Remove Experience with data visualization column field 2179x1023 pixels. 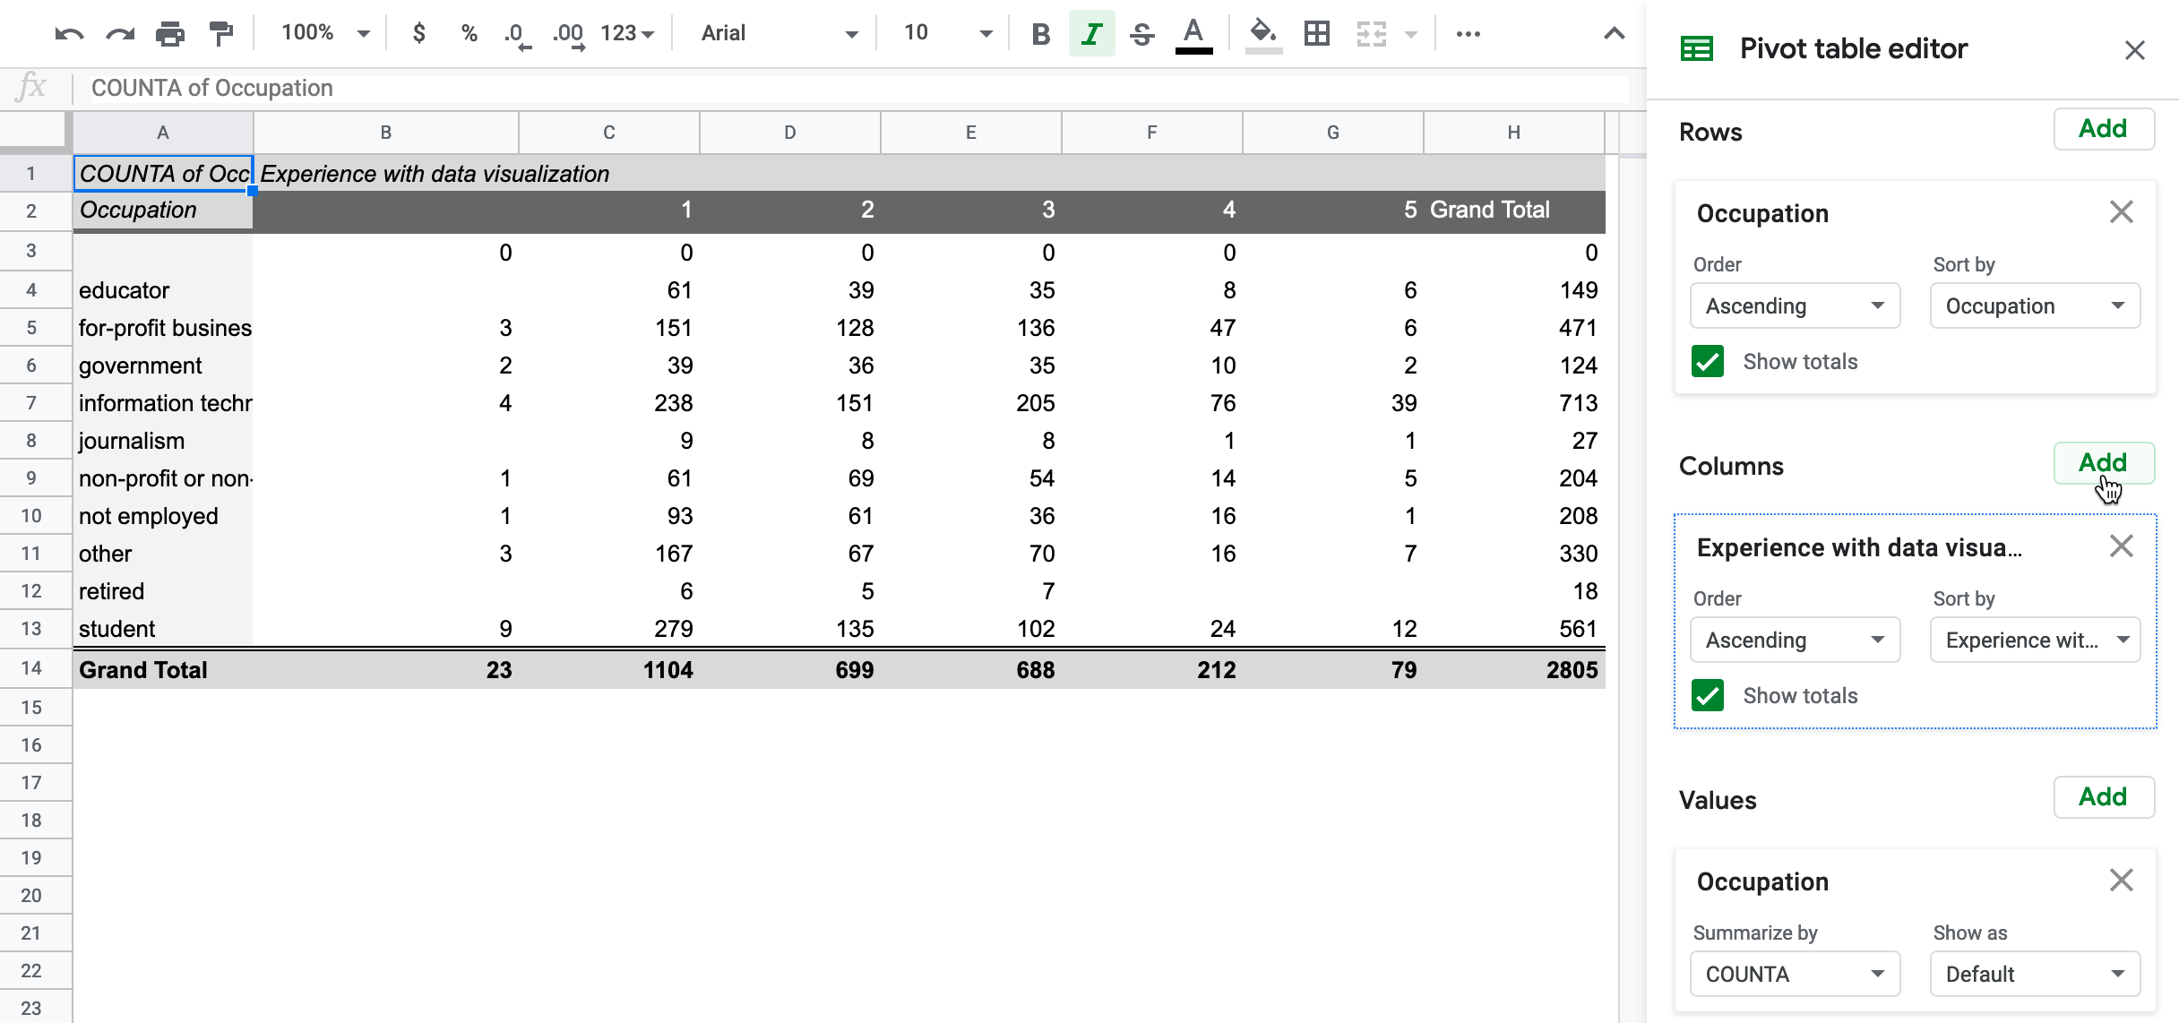(x=2121, y=546)
